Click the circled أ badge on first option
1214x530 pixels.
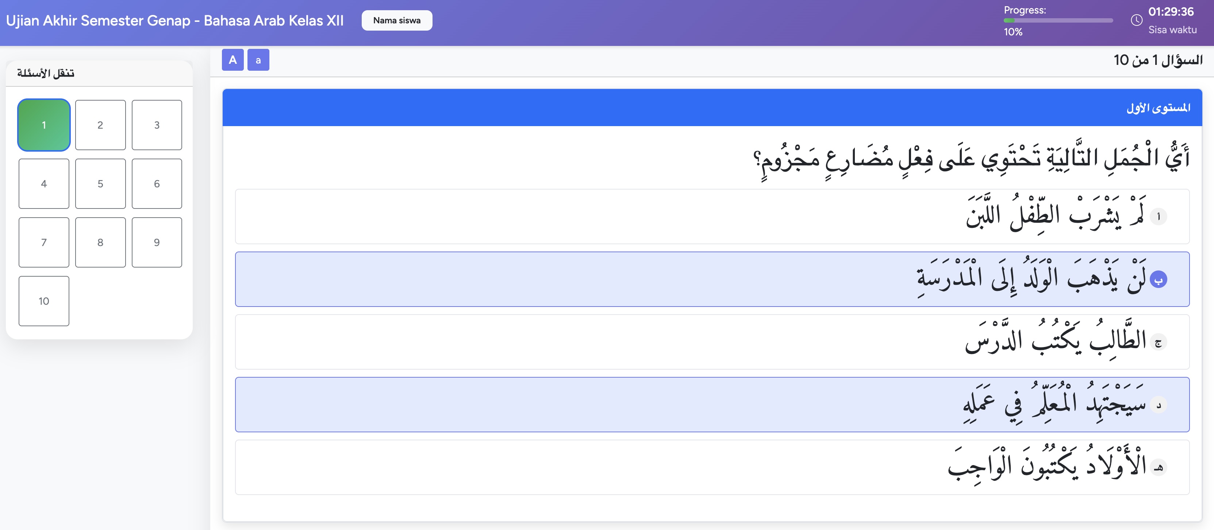[x=1159, y=217]
